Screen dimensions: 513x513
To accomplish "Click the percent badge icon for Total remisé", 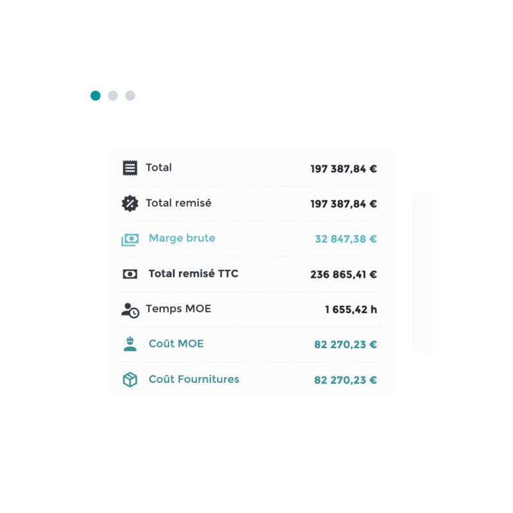I will click(130, 203).
